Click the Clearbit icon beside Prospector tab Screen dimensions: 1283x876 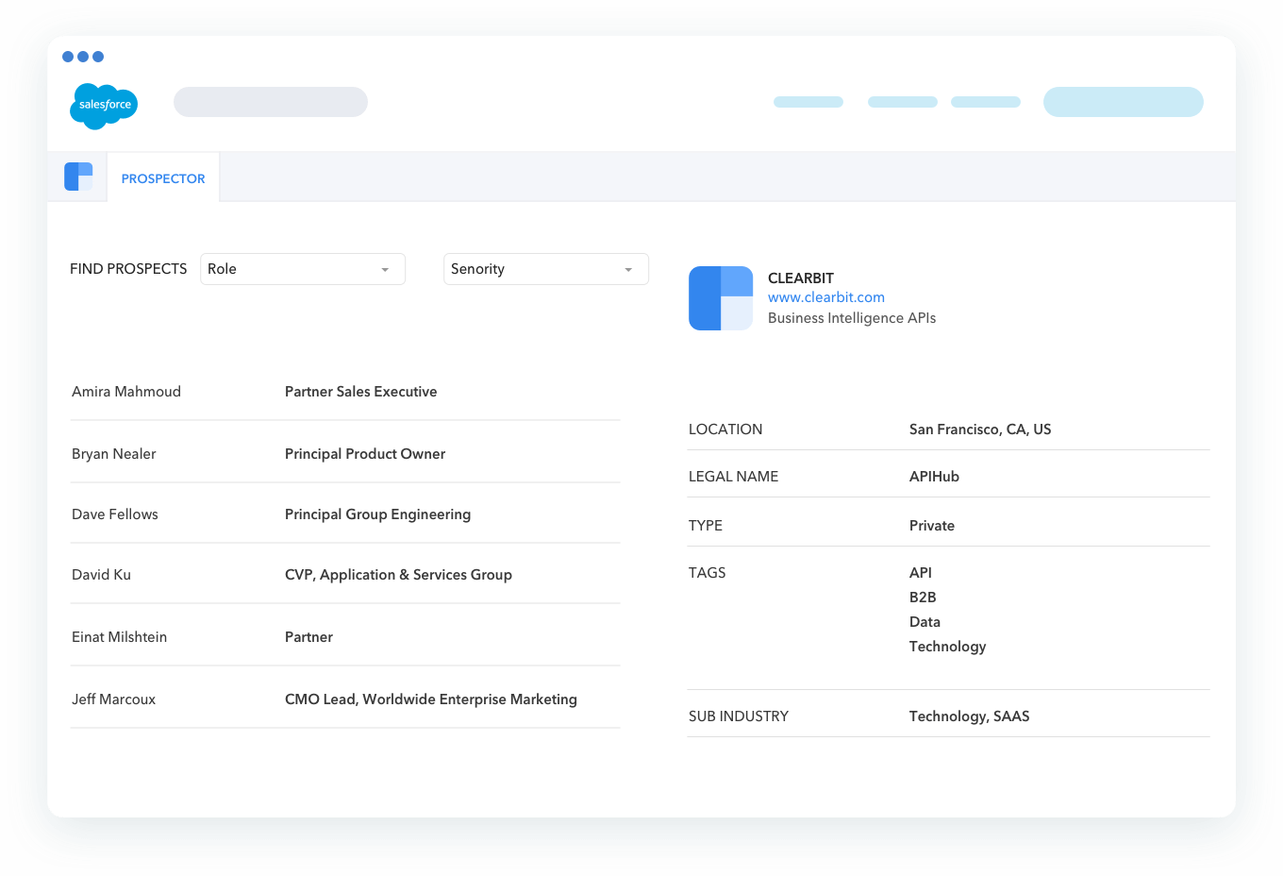click(x=78, y=177)
